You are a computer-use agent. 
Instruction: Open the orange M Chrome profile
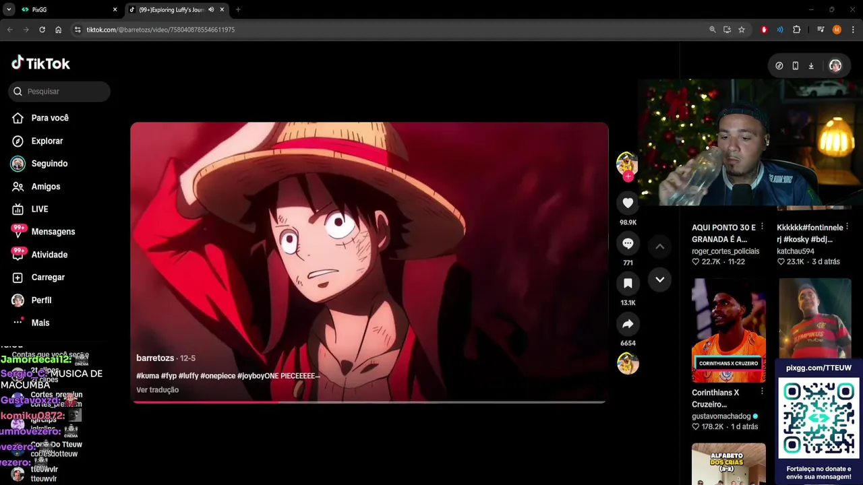click(x=837, y=30)
